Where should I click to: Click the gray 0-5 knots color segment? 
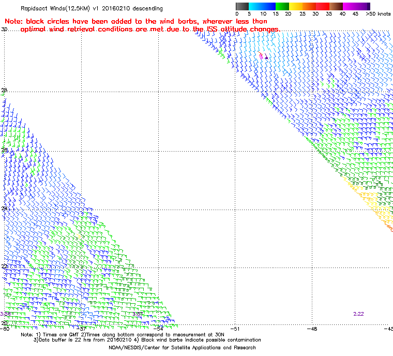point(242,6)
